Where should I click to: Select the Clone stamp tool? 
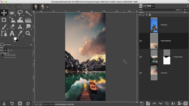pyautogui.click(x=20, y=26)
